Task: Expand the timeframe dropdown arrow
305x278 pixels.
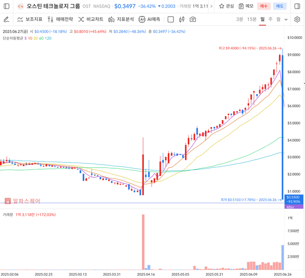Action: click(x=286, y=19)
